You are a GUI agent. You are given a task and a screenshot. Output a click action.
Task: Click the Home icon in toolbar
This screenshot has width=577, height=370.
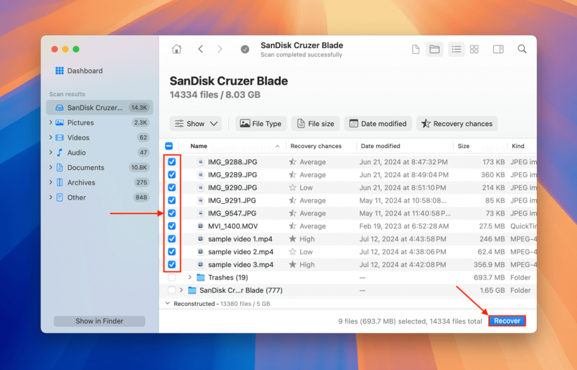(177, 49)
